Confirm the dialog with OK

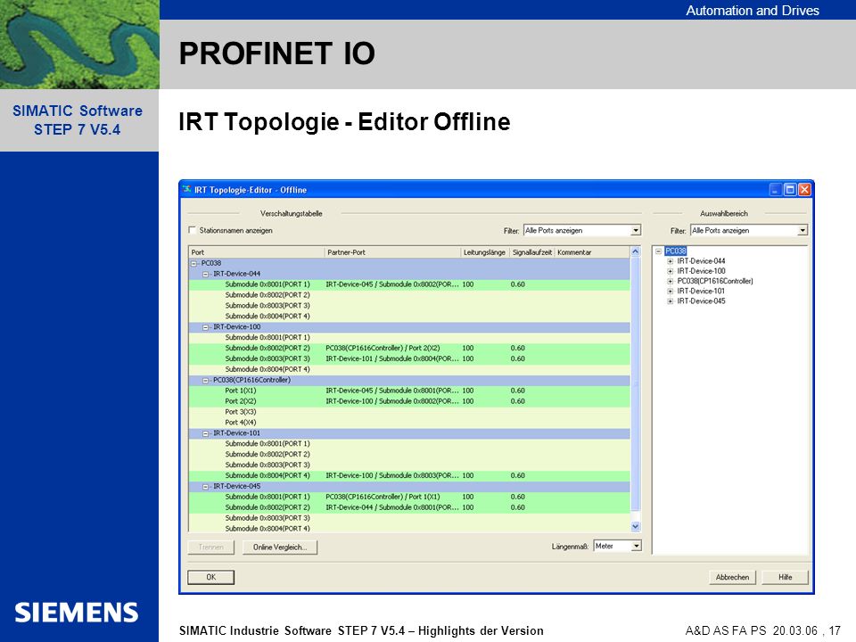coord(210,577)
